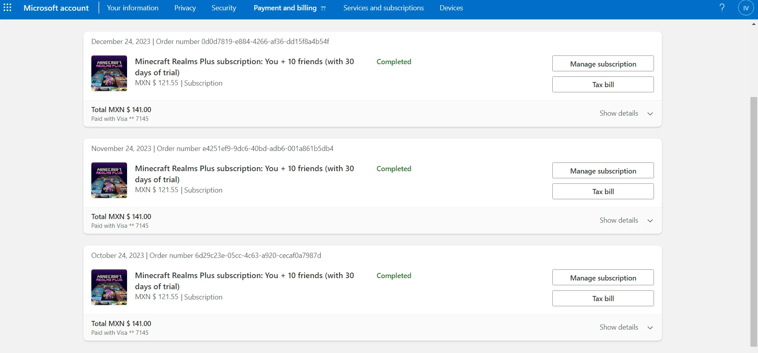This screenshot has width=758, height=353.
Task: Open Services and subscriptions tab
Action: [x=384, y=8]
